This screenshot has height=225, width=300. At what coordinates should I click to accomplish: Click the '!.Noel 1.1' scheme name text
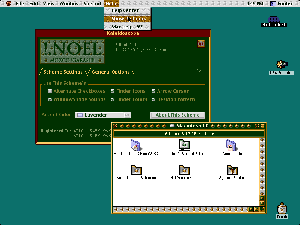coord(126,45)
